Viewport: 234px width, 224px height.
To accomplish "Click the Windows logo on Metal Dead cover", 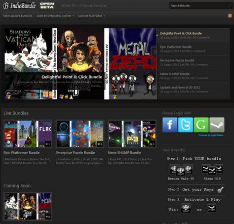I will (x=114, y=96).
